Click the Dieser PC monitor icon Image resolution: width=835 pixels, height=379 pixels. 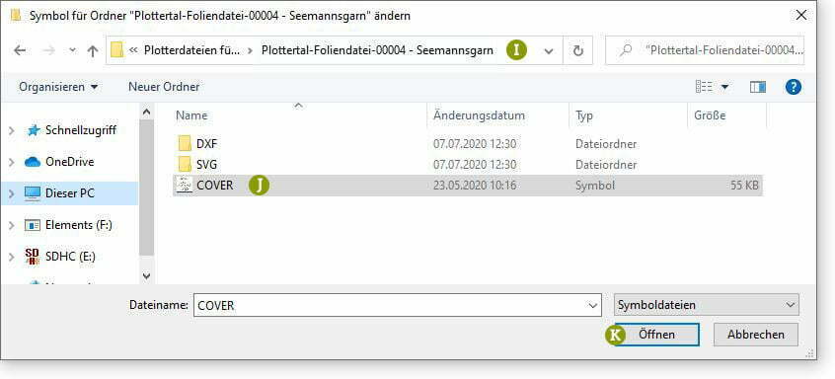click(33, 193)
